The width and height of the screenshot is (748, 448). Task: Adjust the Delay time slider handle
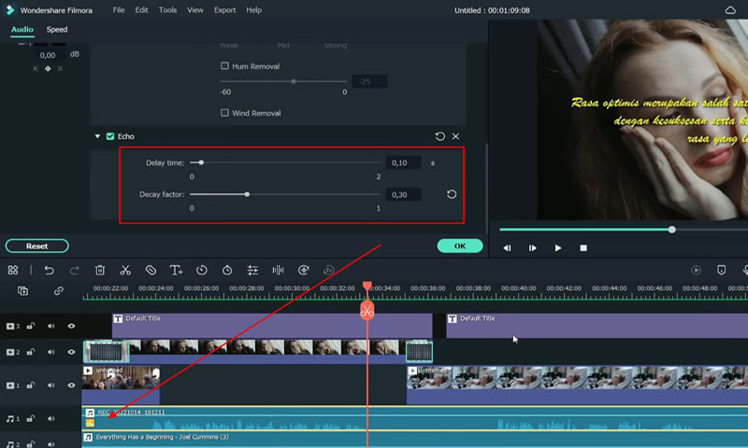tap(201, 162)
